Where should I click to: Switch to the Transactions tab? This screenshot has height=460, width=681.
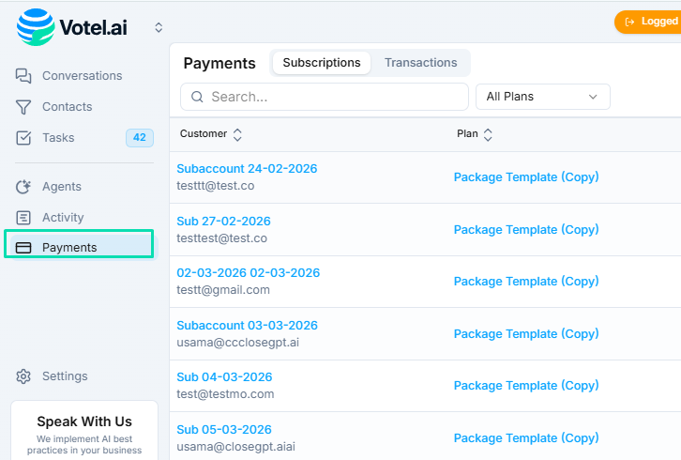coord(420,63)
